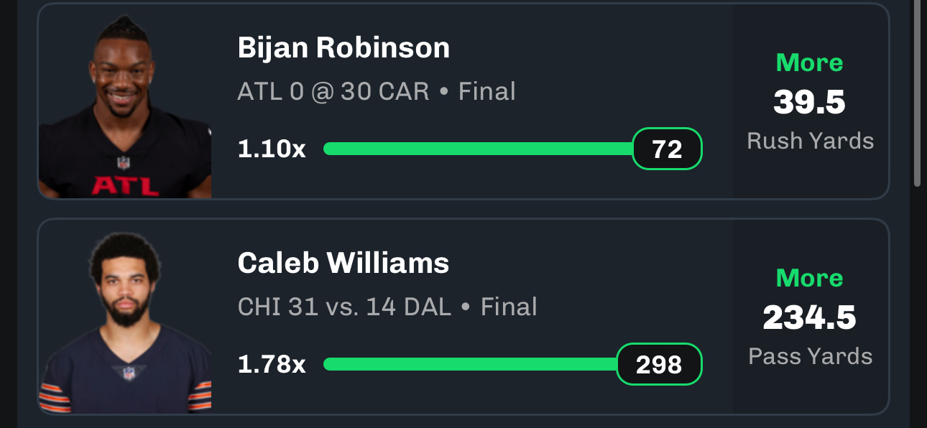Click the 72 result badge

coord(667,149)
